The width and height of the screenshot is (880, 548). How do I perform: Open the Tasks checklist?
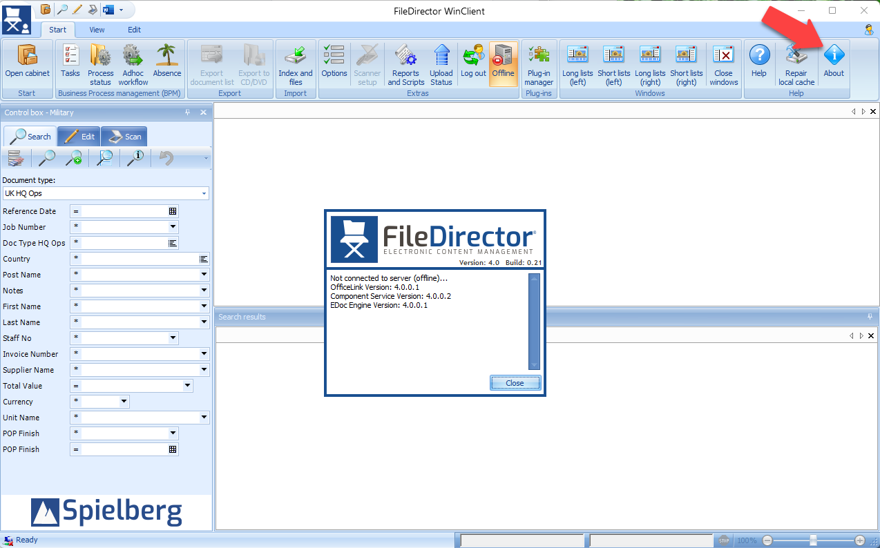[70, 61]
